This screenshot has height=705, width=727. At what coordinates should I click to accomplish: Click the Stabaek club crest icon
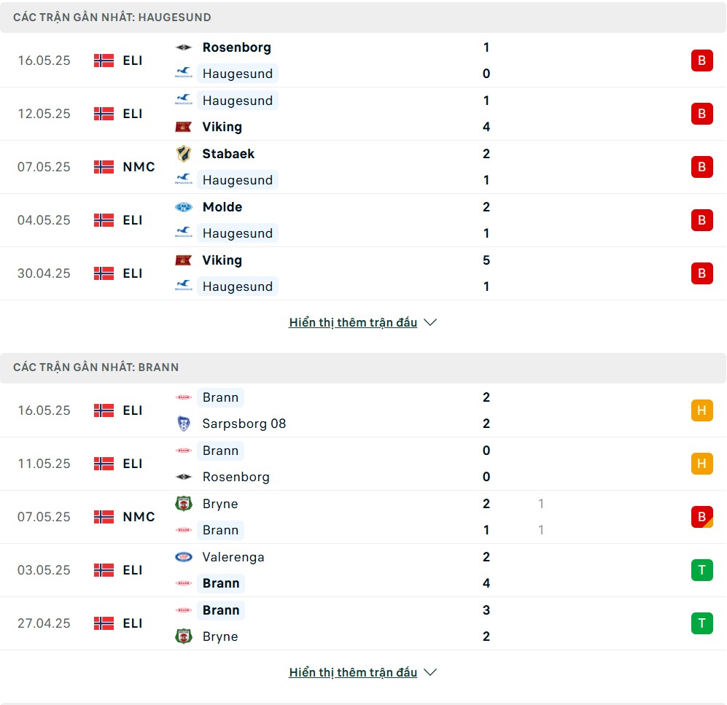[x=184, y=154]
